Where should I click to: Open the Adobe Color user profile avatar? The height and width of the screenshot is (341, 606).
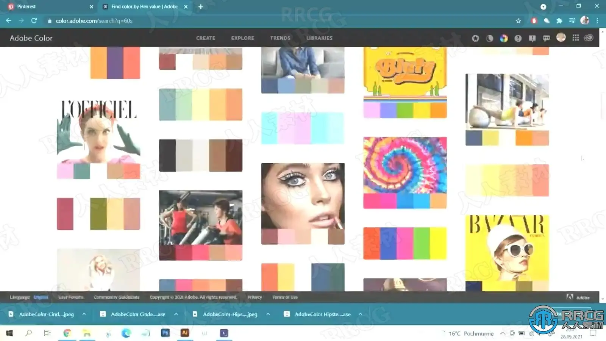(x=561, y=37)
